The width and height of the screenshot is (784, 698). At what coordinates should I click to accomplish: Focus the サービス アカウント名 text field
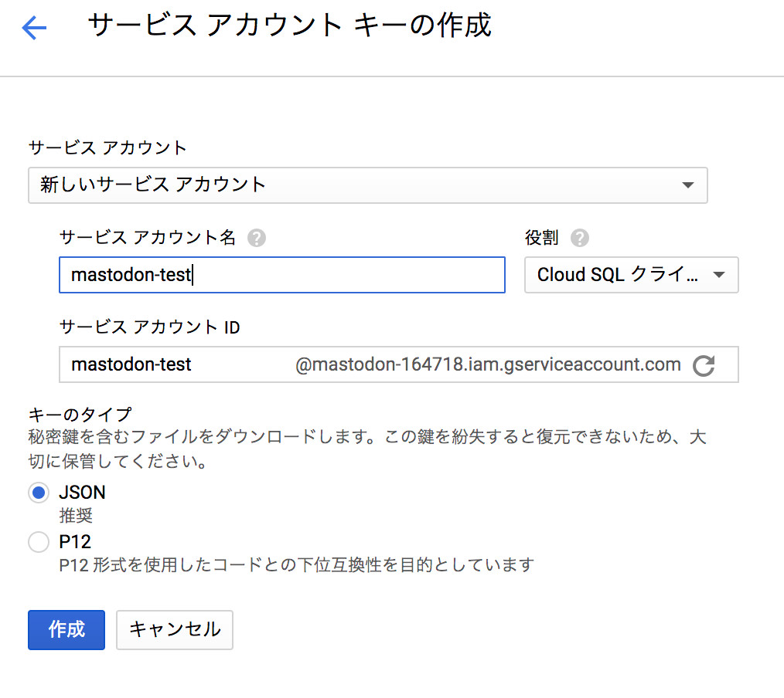pyautogui.click(x=281, y=275)
